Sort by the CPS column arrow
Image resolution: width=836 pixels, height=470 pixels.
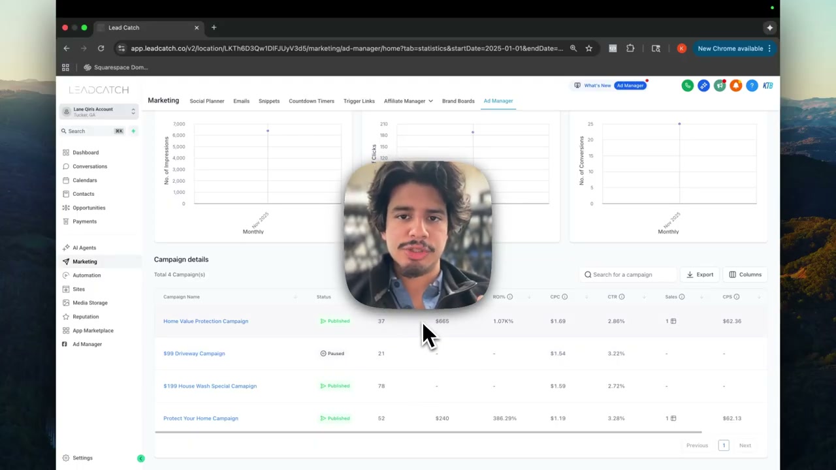pyautogui.click(x=759, y=298)
